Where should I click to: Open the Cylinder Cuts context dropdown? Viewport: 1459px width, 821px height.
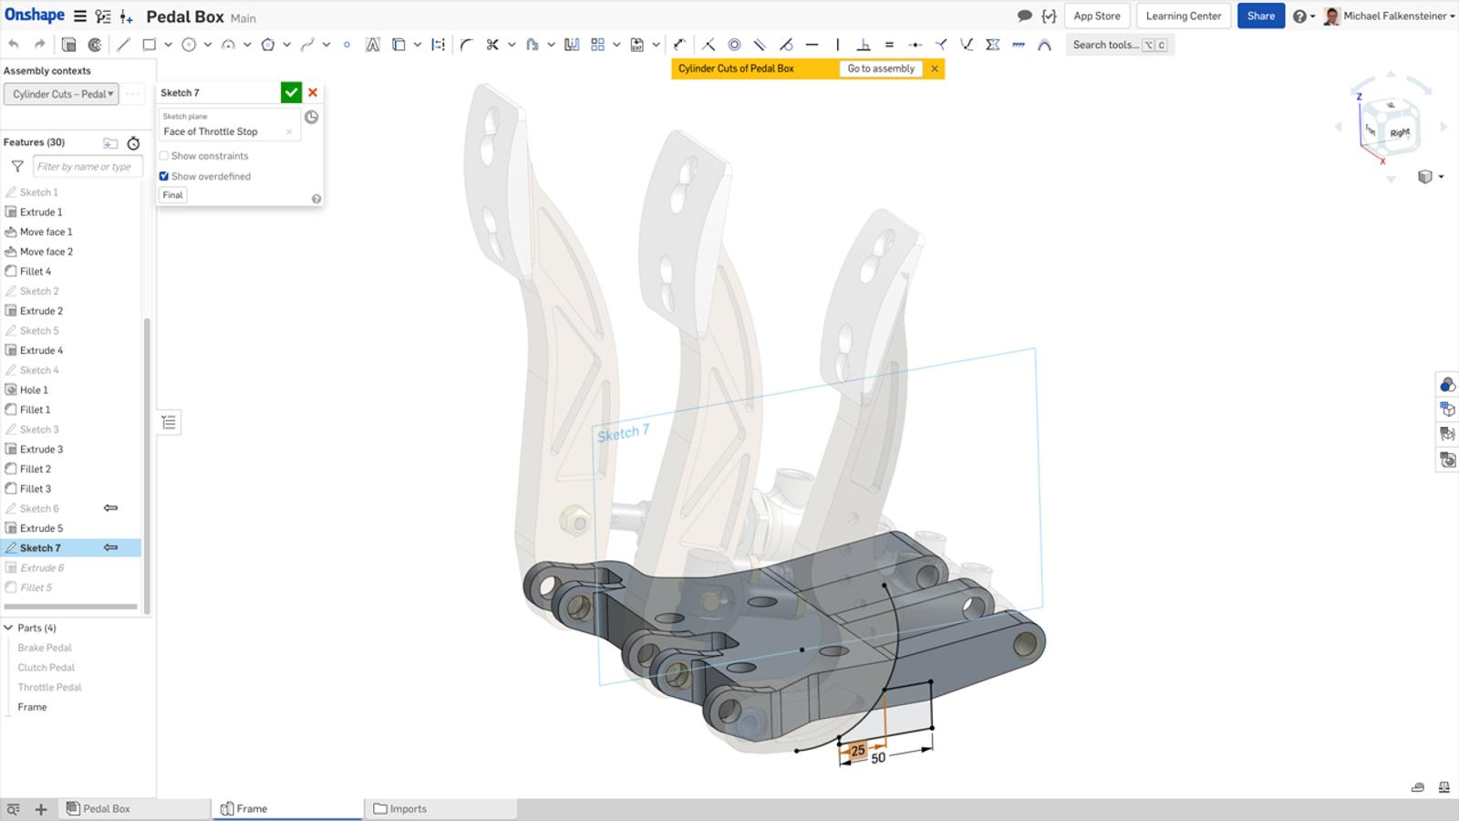[x=61, y=94]
